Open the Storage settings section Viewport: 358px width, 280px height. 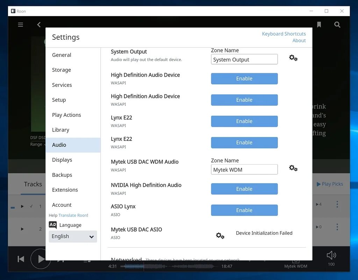(73, 70)
